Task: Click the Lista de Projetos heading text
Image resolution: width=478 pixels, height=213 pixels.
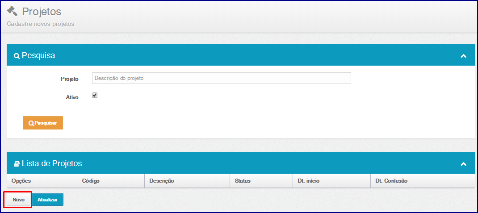Action: [52, 163]
